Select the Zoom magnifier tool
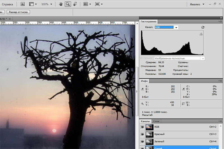This screenshot has height=149, width=224. coord(68,4)
